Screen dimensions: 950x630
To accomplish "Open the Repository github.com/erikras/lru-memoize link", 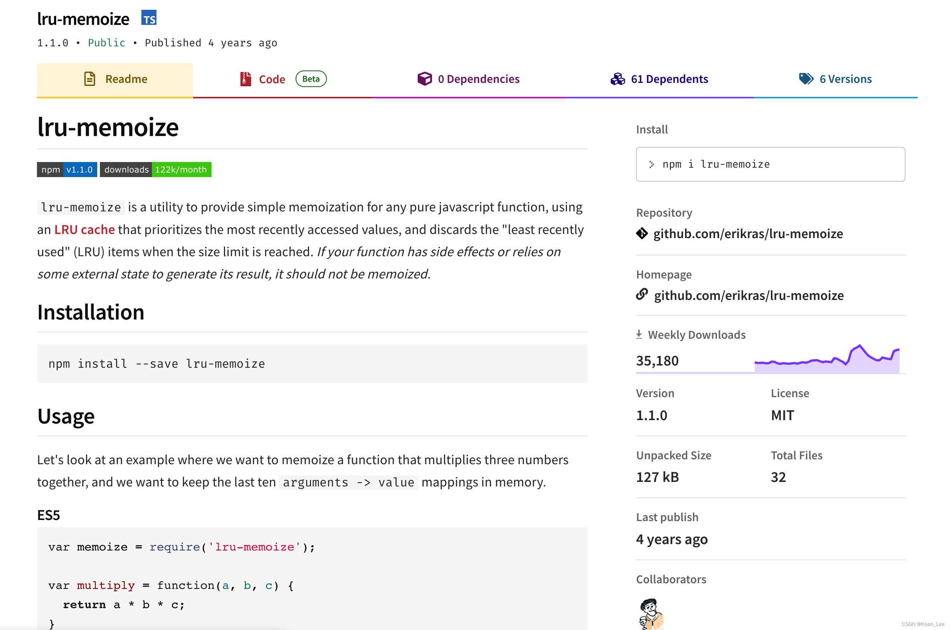I will [x=748, y=234].
